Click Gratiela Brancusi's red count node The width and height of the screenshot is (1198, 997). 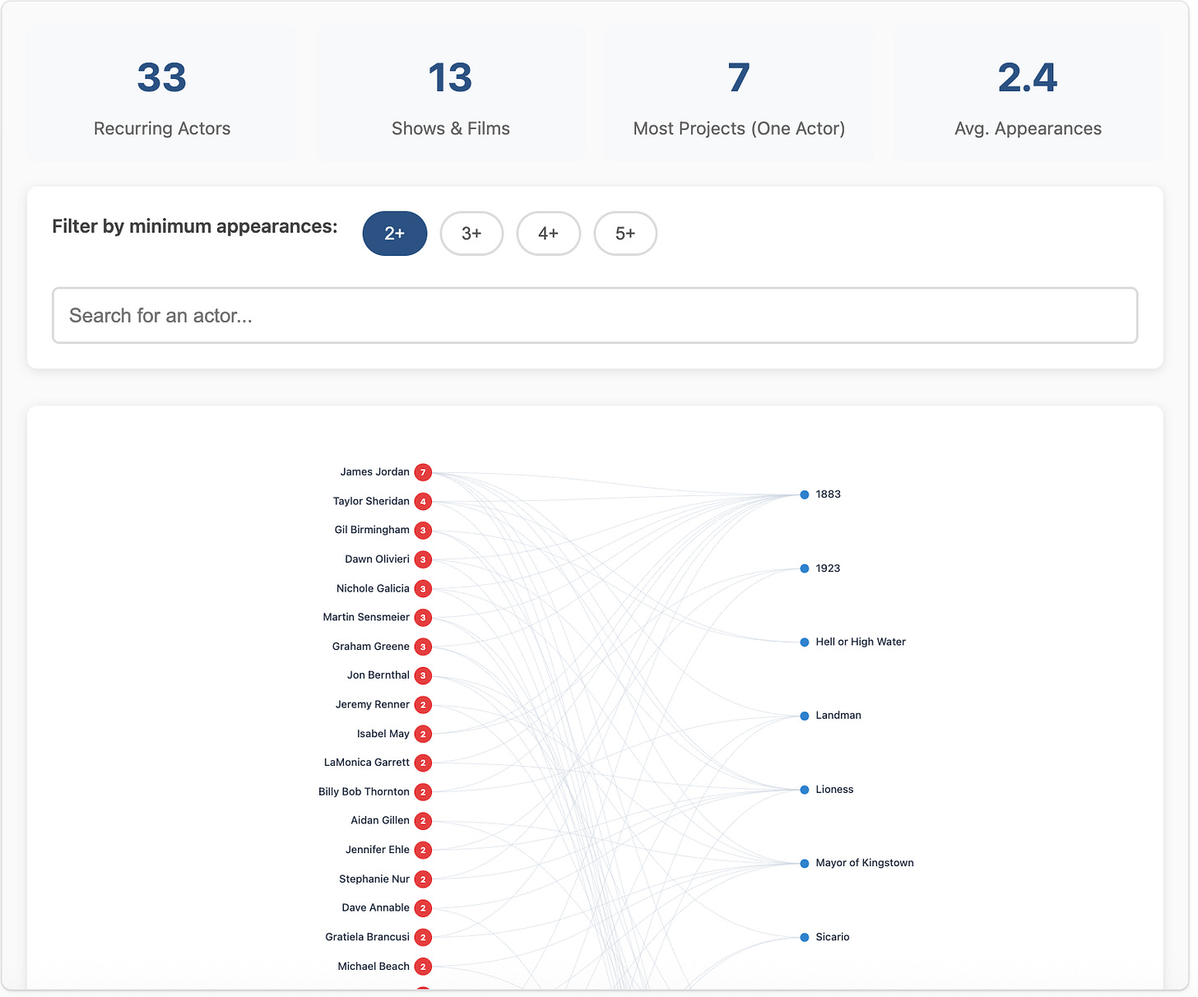(423, 938)
